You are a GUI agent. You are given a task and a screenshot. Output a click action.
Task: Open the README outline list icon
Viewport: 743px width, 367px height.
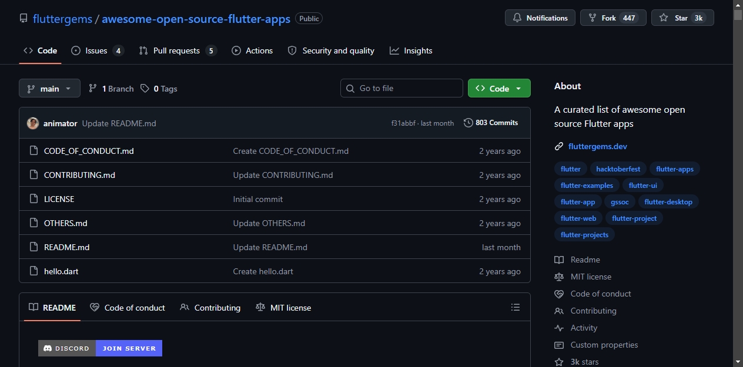point(516,307)
